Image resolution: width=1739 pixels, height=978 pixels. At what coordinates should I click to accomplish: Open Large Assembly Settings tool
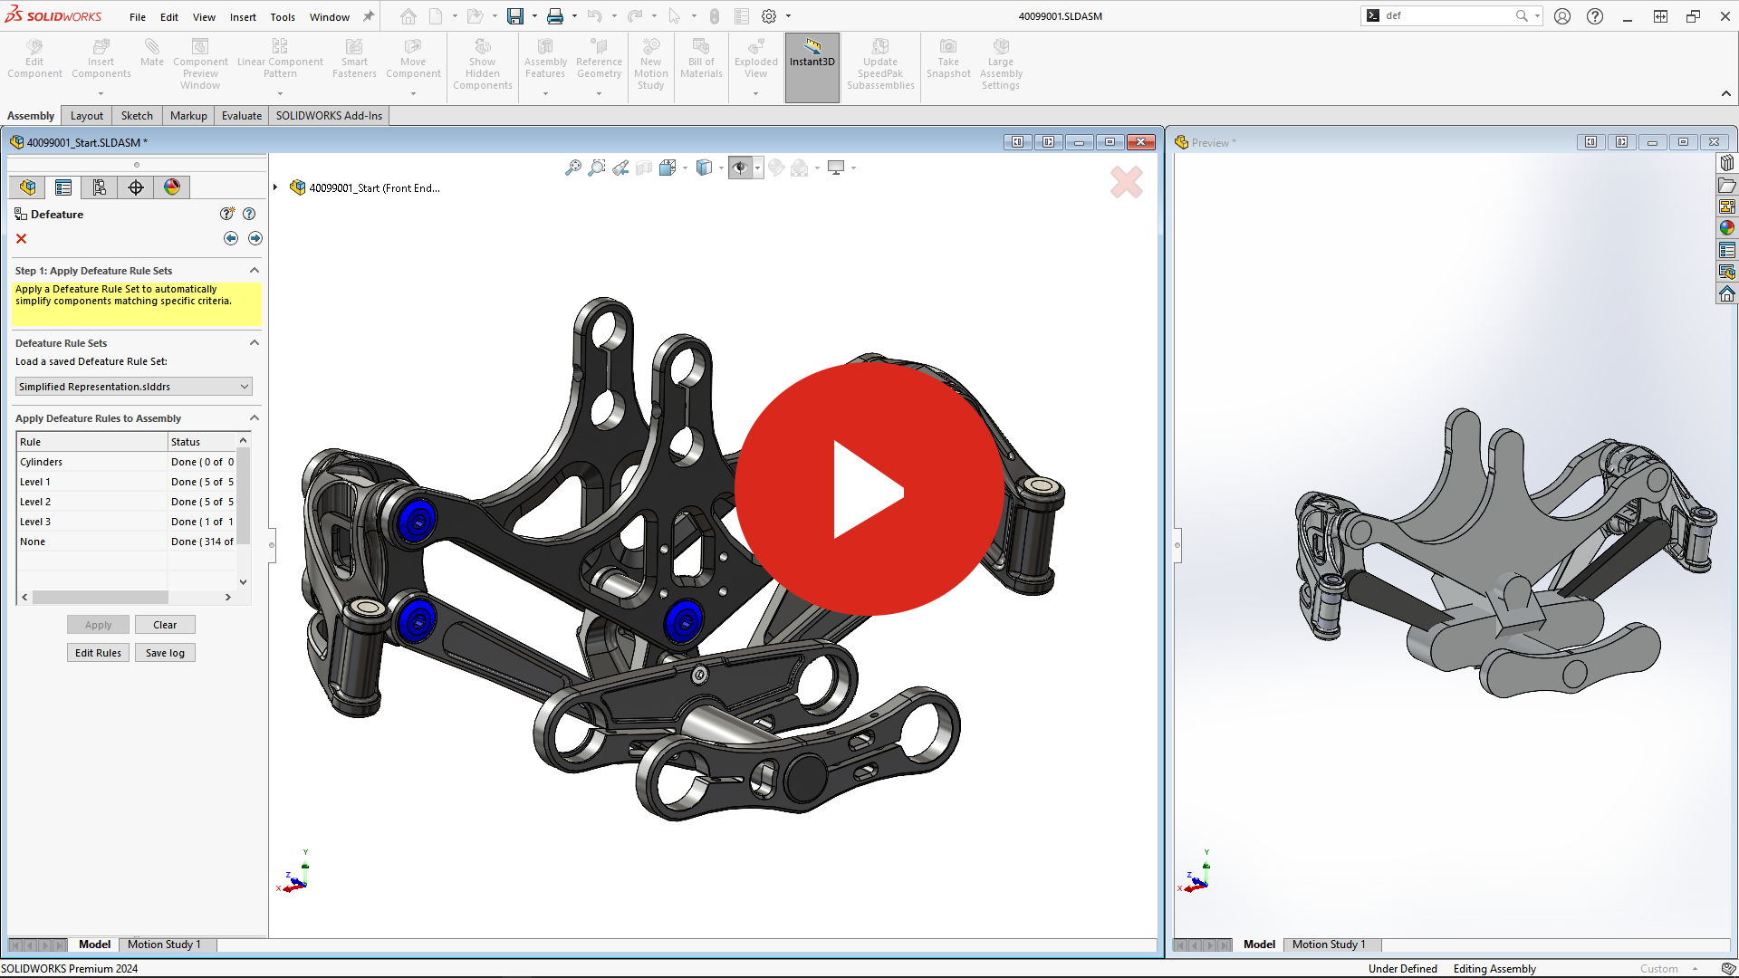[1001, 63]
